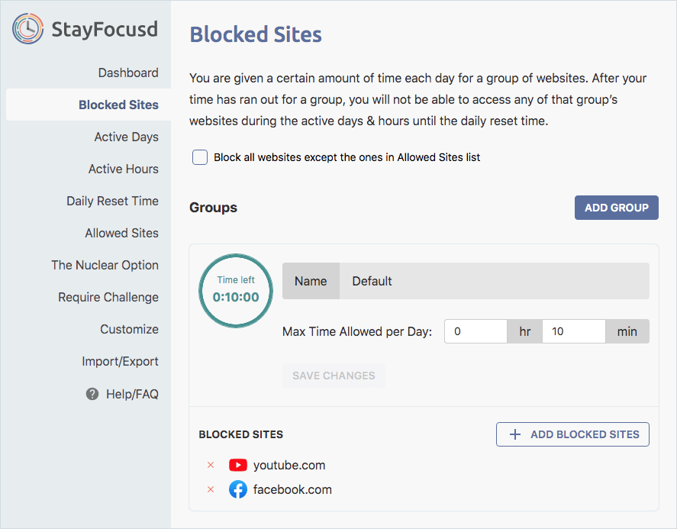Screen dimensions: 677x529
Task: Click the hours input field showing 0
Action: point(476,331)
